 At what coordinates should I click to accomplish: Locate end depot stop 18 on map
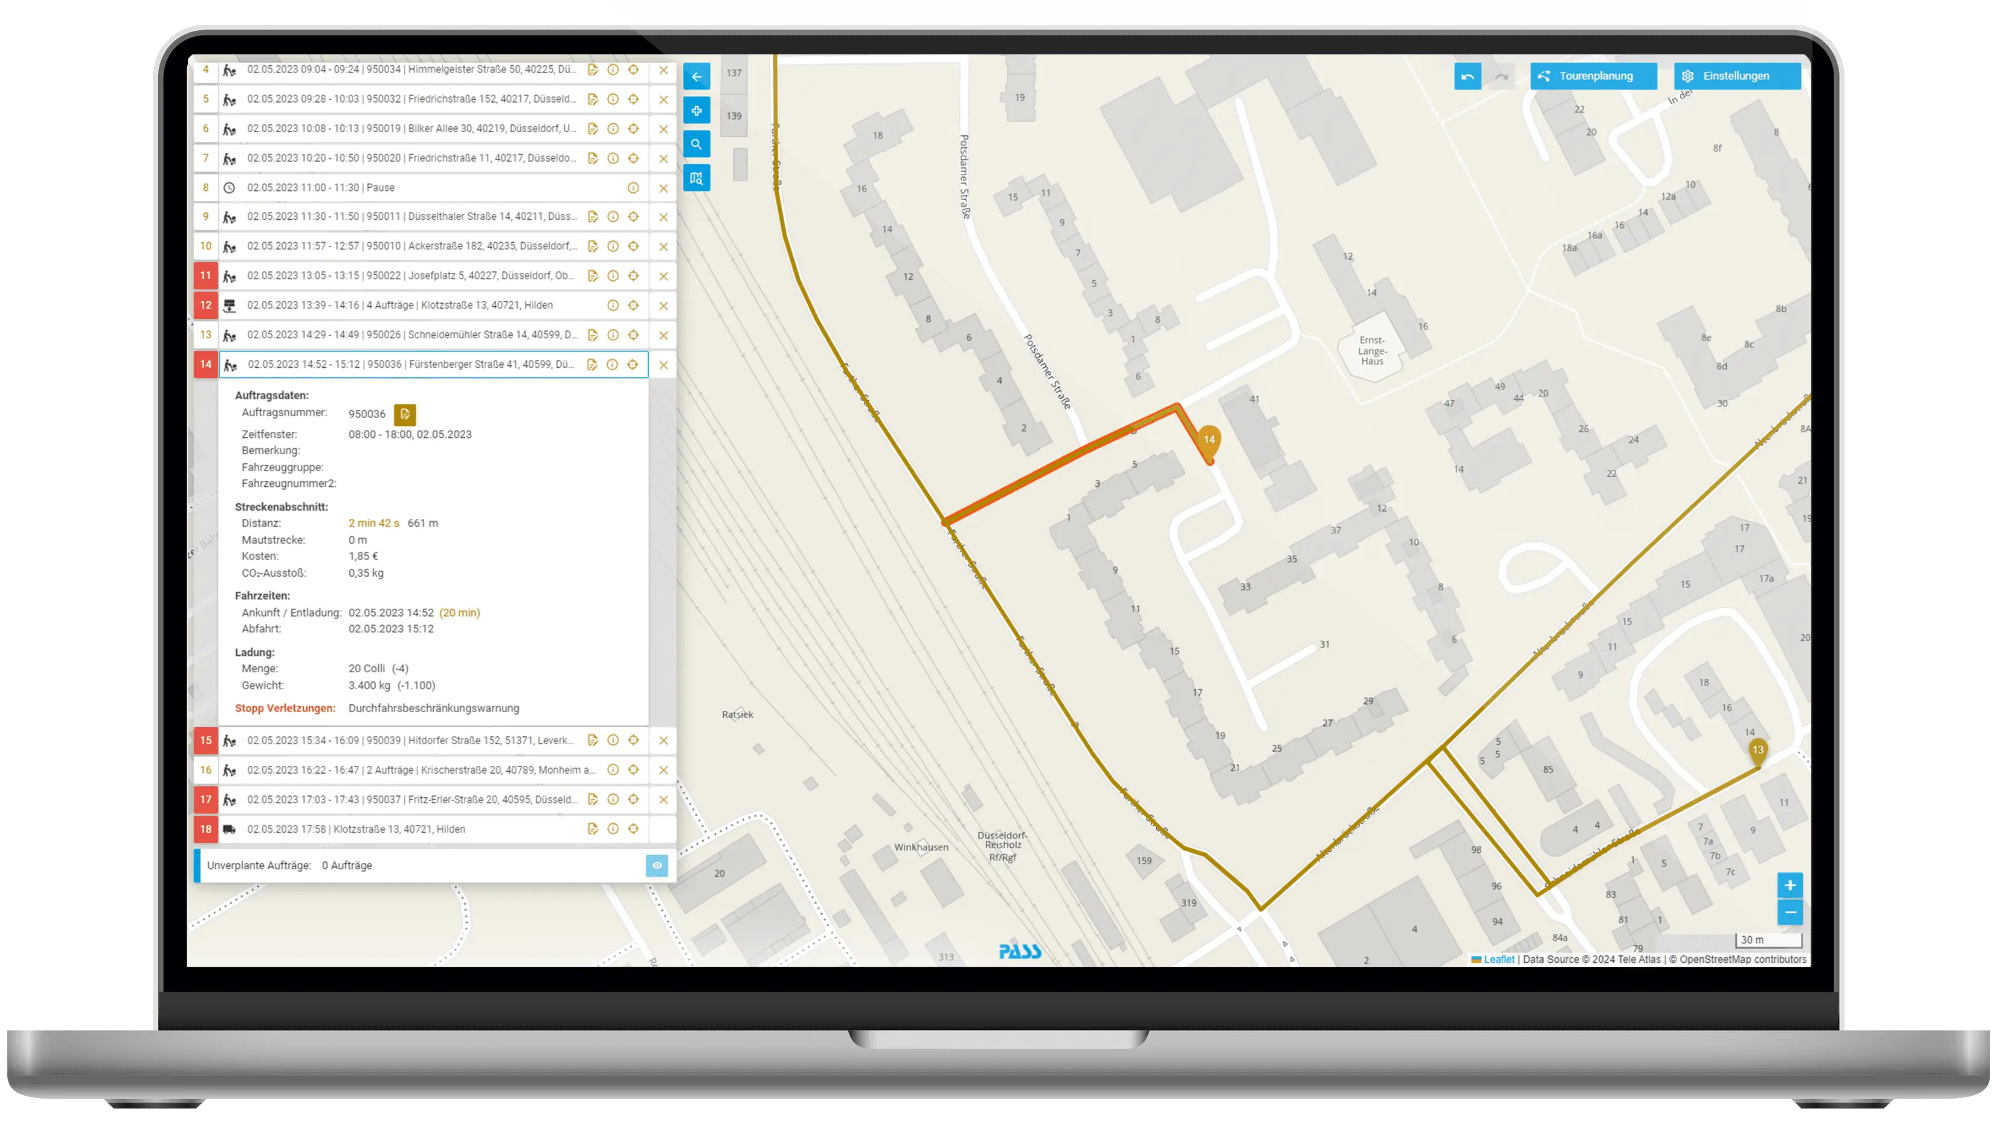pyautogui.click(x=633, y=829)
